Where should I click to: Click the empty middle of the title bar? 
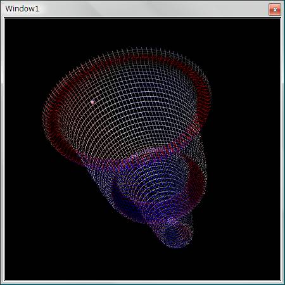pyautogui.click(x=148, y=9)
